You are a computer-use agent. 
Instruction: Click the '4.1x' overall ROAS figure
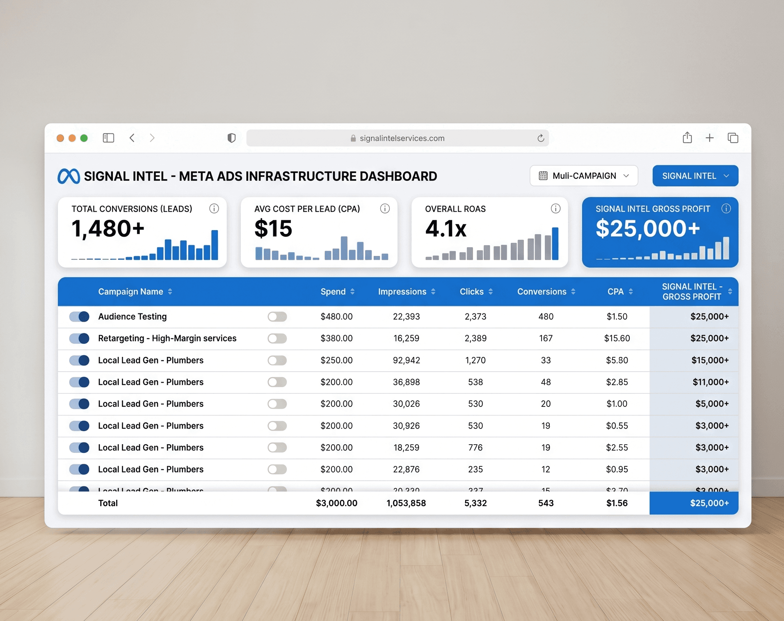click(x=446, y=229)
